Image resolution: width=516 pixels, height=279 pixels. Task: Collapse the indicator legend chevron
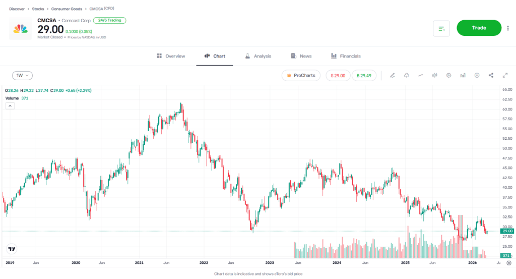click(x=10, y=106)
